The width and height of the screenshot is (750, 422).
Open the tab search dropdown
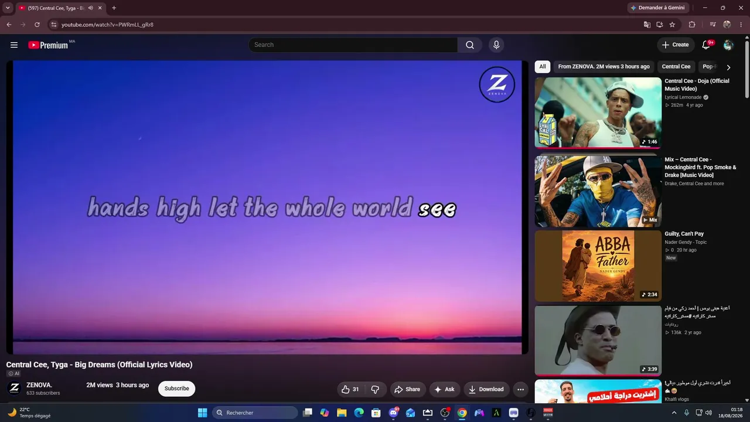8,8
